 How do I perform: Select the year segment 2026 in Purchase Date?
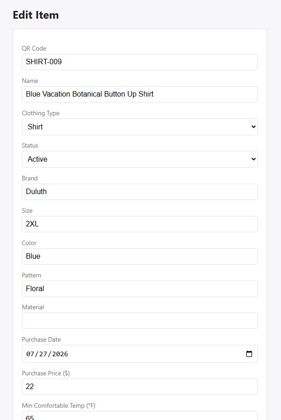pos(60,354)
